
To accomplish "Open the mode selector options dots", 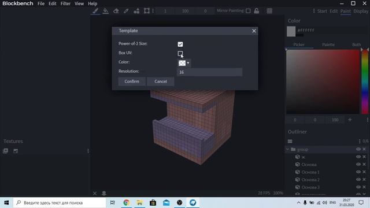I will (x=313, y=11).
